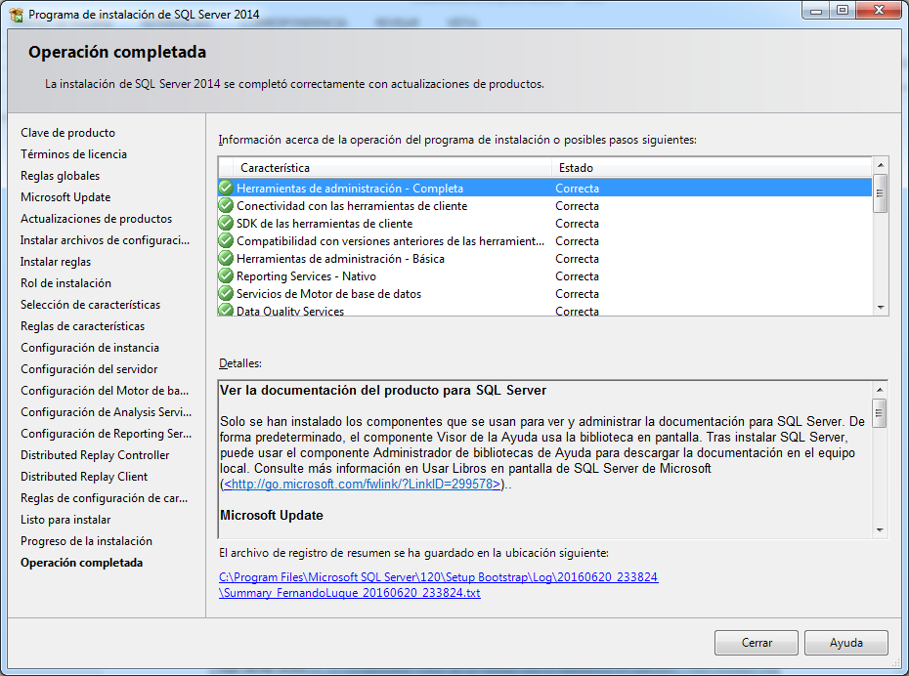Click green check icon for Herramientas de administración - Completa

[x=226, y=188]
